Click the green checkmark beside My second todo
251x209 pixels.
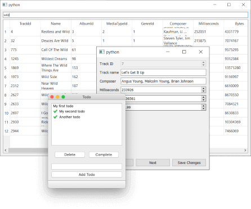click(x=55, y=111)
